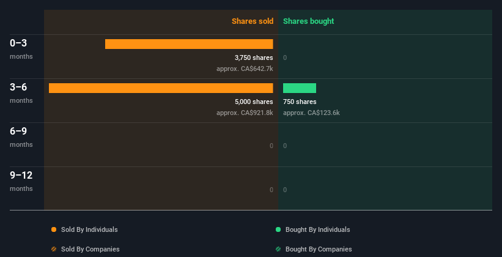Click the green Bought By Individuals legend dot
This screenshot has height=257, width=502.
coord(278,229)
